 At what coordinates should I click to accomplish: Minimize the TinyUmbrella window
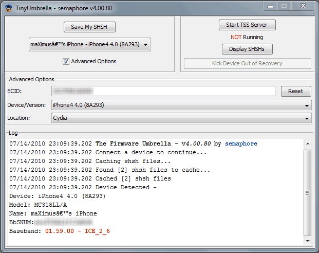pyautogui.click(x=270, y=6)
